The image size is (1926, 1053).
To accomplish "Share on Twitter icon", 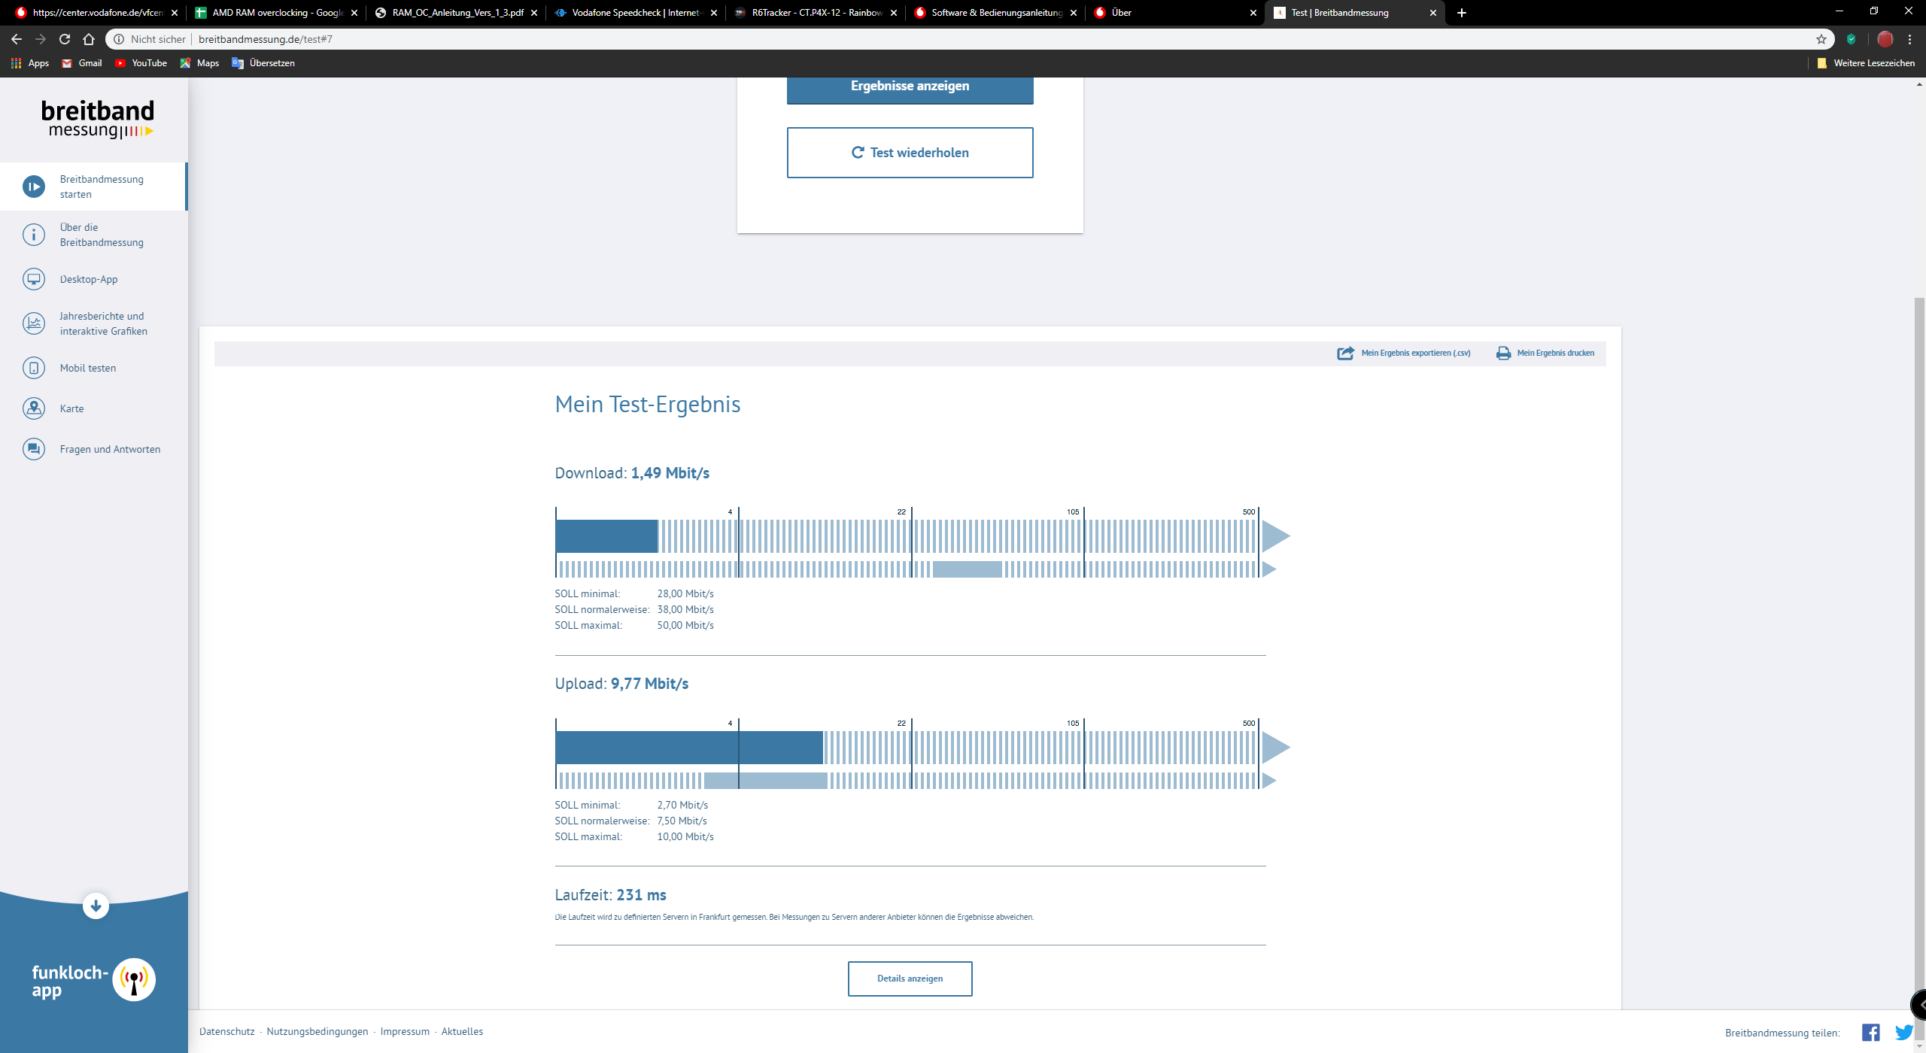I will [x=1903, y=1033].
